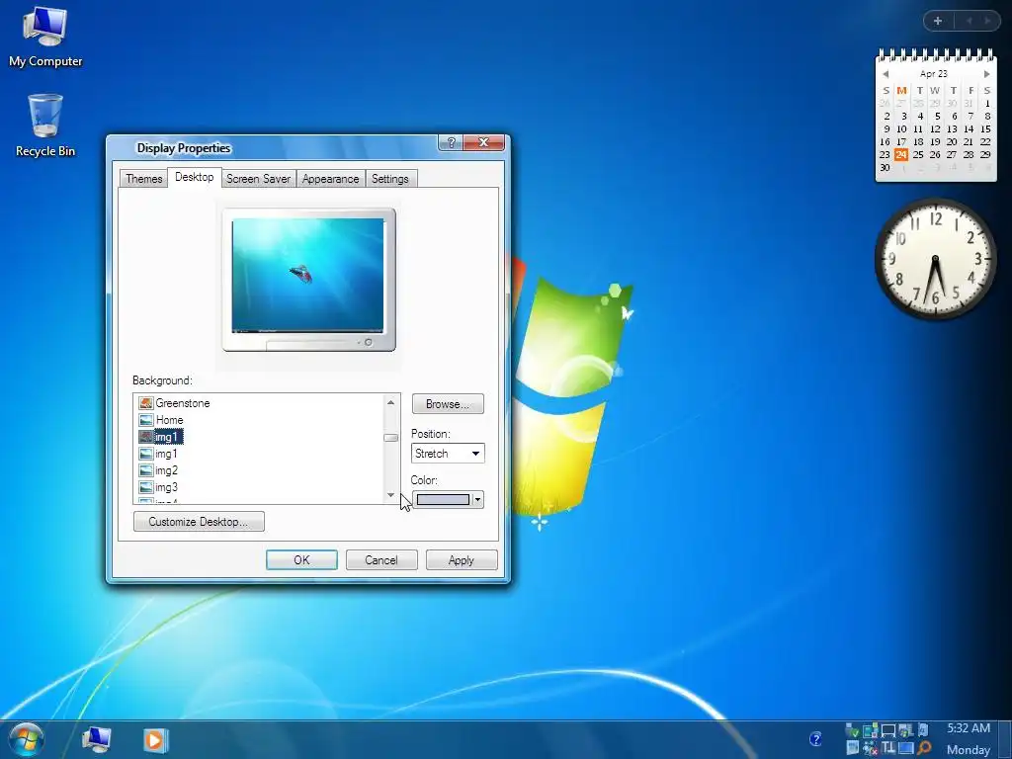Go to previous month in calendar gadget
Viewport: 1012px width, 759px height.
[x=885, y=74]
